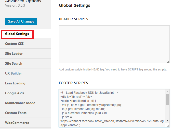This screenshot has height=129, width=172.
Task: Click the Save All Changes button
Action: click(21, 22)
